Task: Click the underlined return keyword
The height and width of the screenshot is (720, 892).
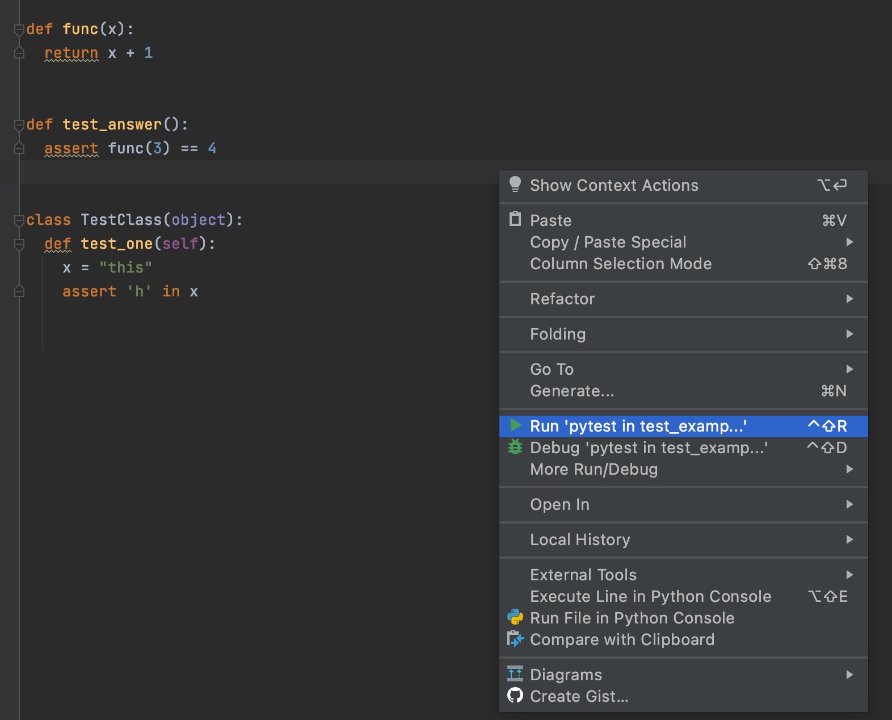Action: pyautogui.click(x=71, y=53)
